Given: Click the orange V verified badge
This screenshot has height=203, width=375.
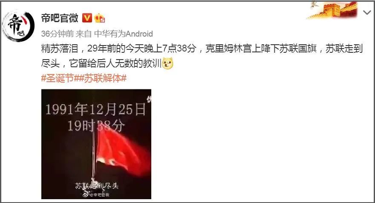Looking at the screenshot, I should click(87, 18).
